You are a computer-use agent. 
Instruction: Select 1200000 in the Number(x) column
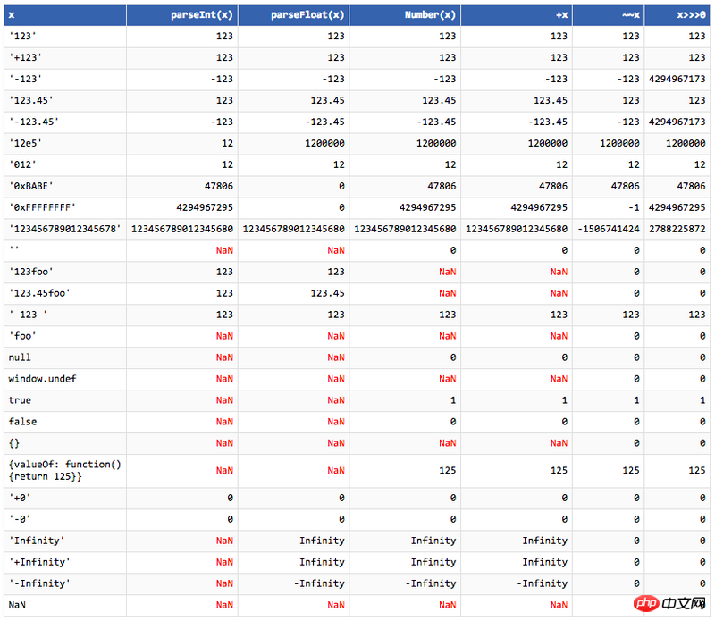click(436, 143)
